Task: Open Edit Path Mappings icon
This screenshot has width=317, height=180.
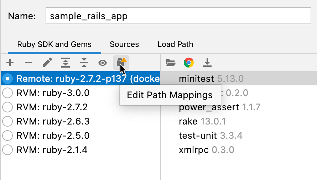Action: pyautogui.click(x=121, y=62)
